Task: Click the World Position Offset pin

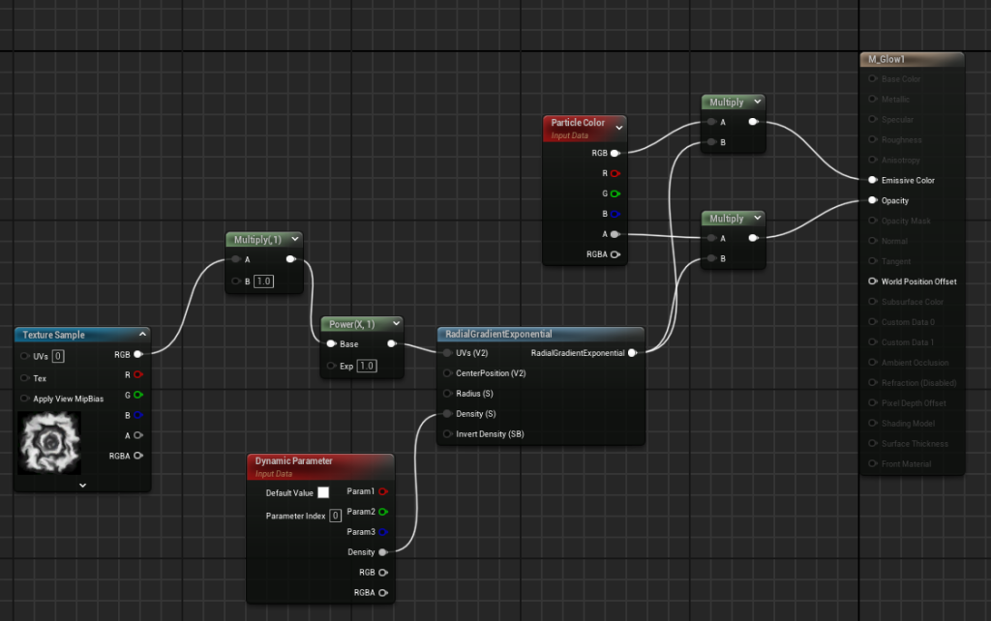Action: pos(873,281)
